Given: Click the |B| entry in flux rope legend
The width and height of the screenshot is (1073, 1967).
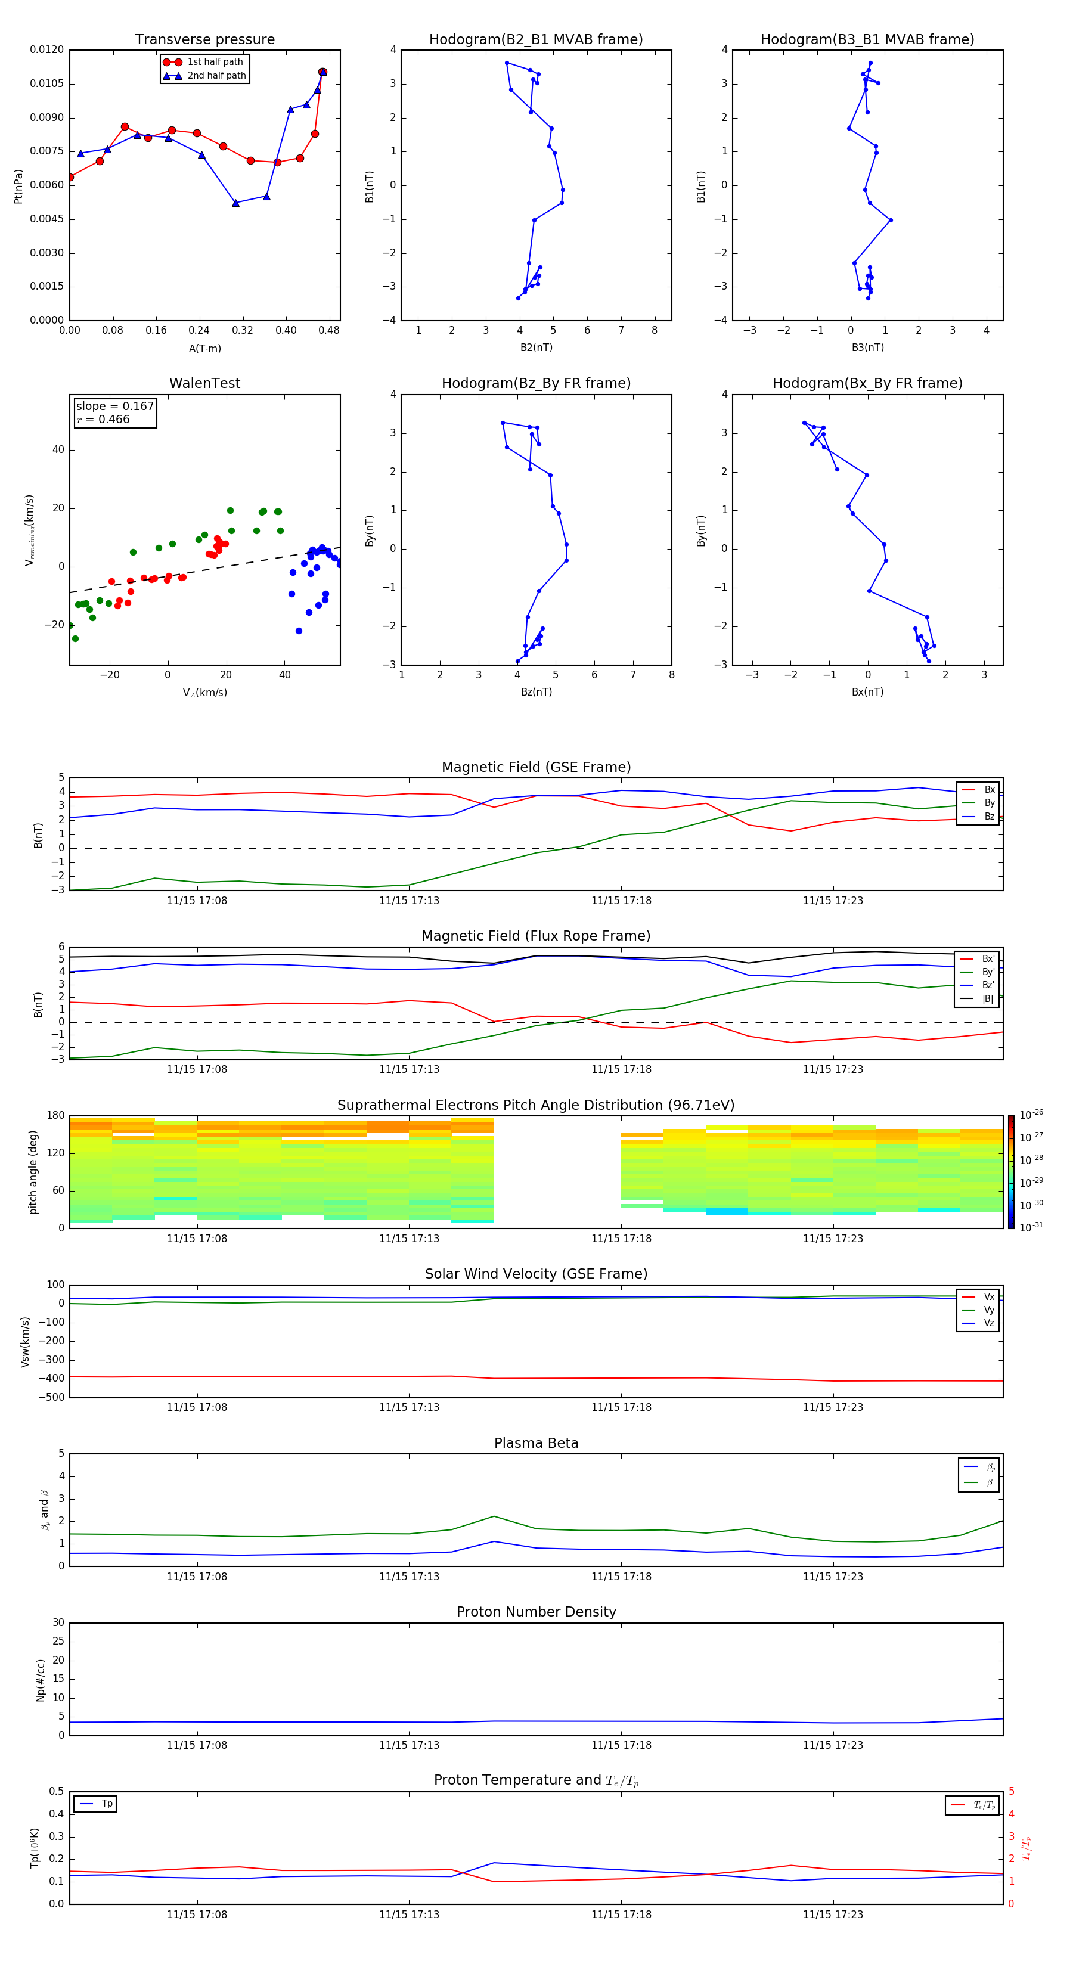Looking at the screenshot, I should click(977, 999).
